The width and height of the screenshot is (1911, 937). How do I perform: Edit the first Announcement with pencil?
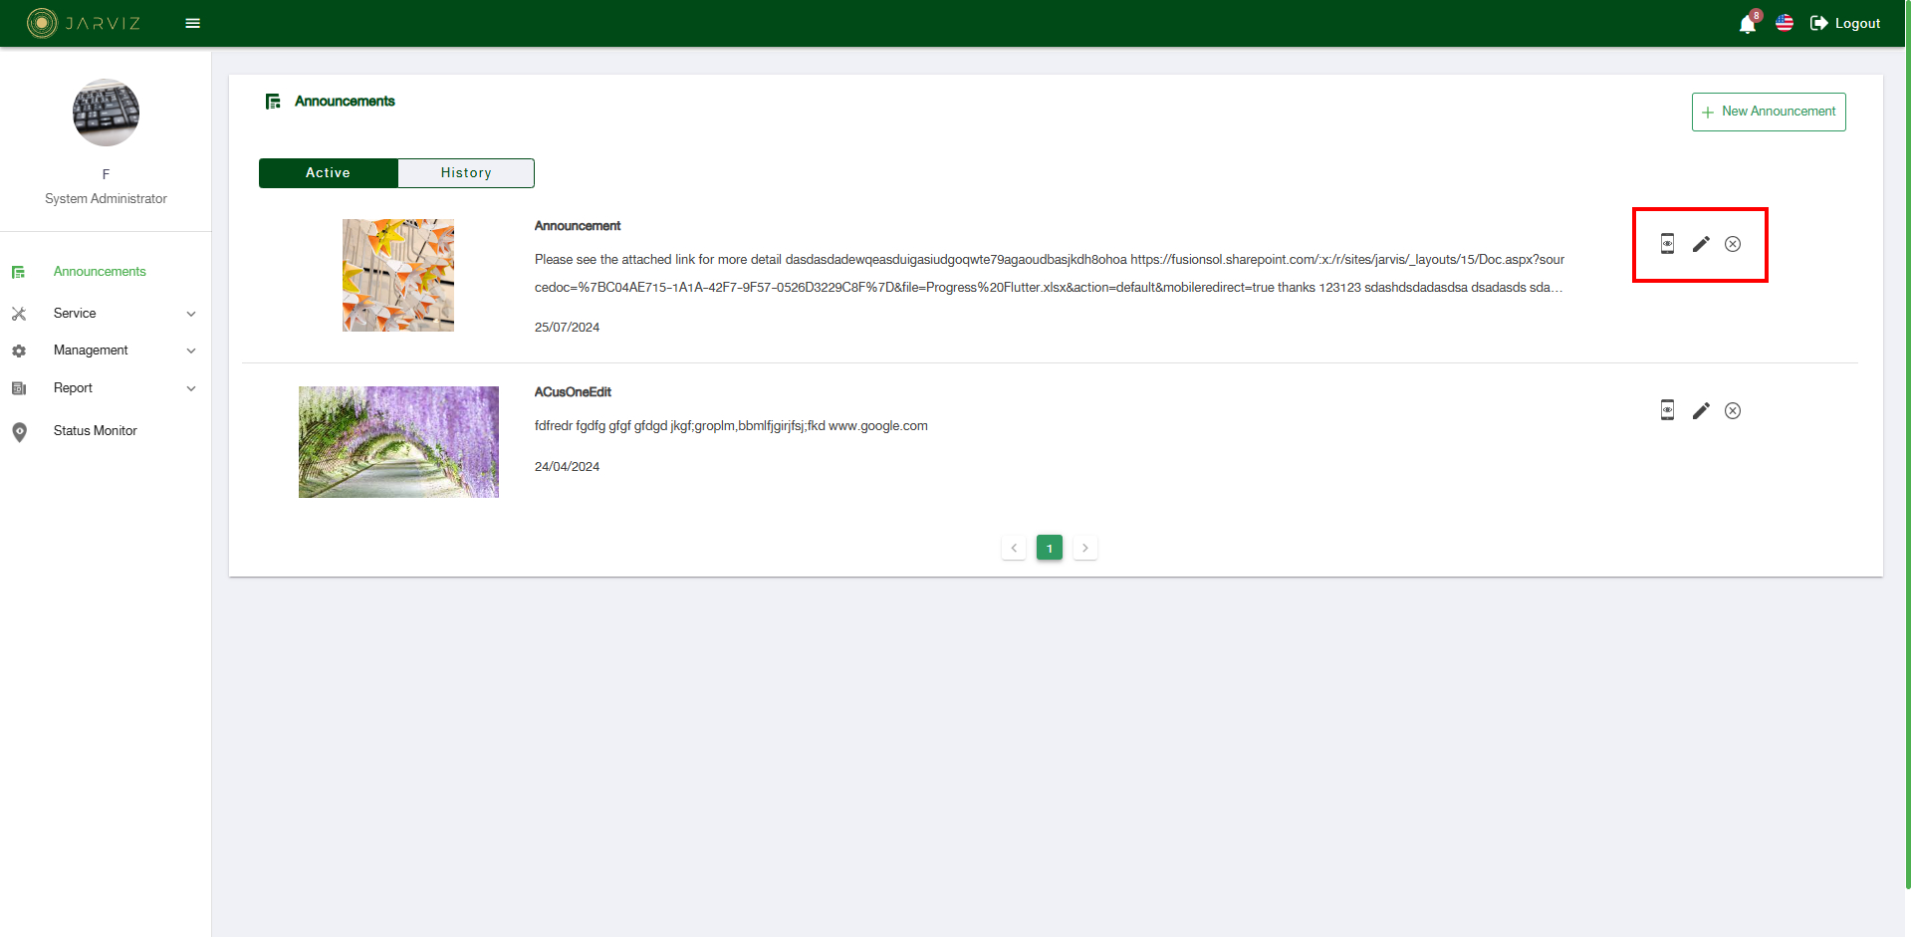[x=1701, y=244]
